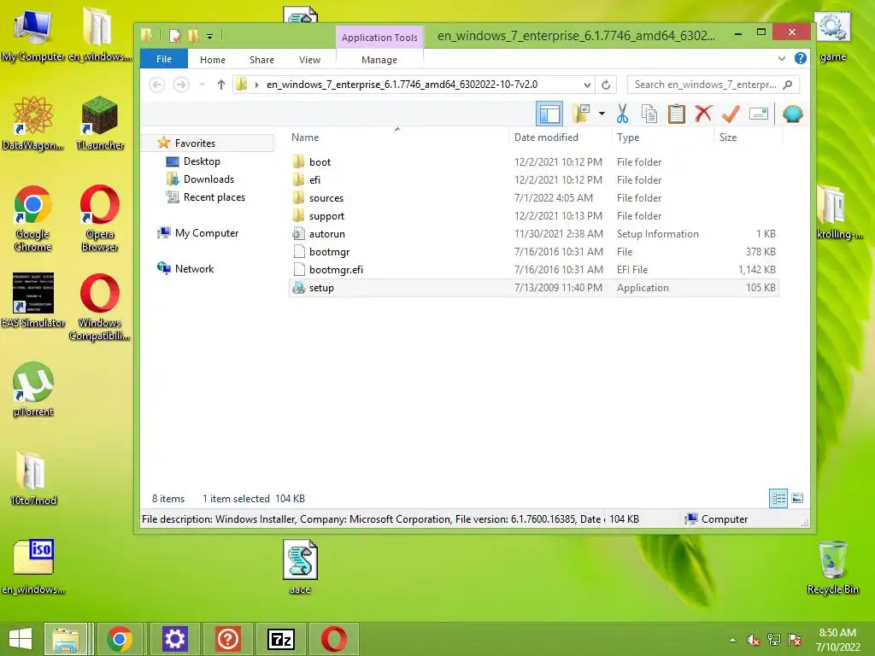The height and width of the screenshot is (656, 875).
Task: Open the Start button on taskbar
Action: 21,639
